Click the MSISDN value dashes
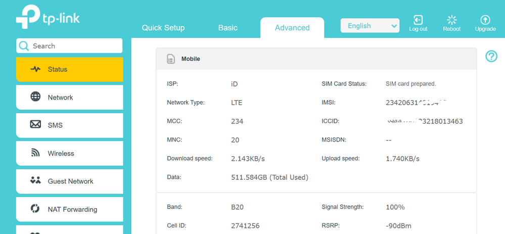 (x=388, y=141)
